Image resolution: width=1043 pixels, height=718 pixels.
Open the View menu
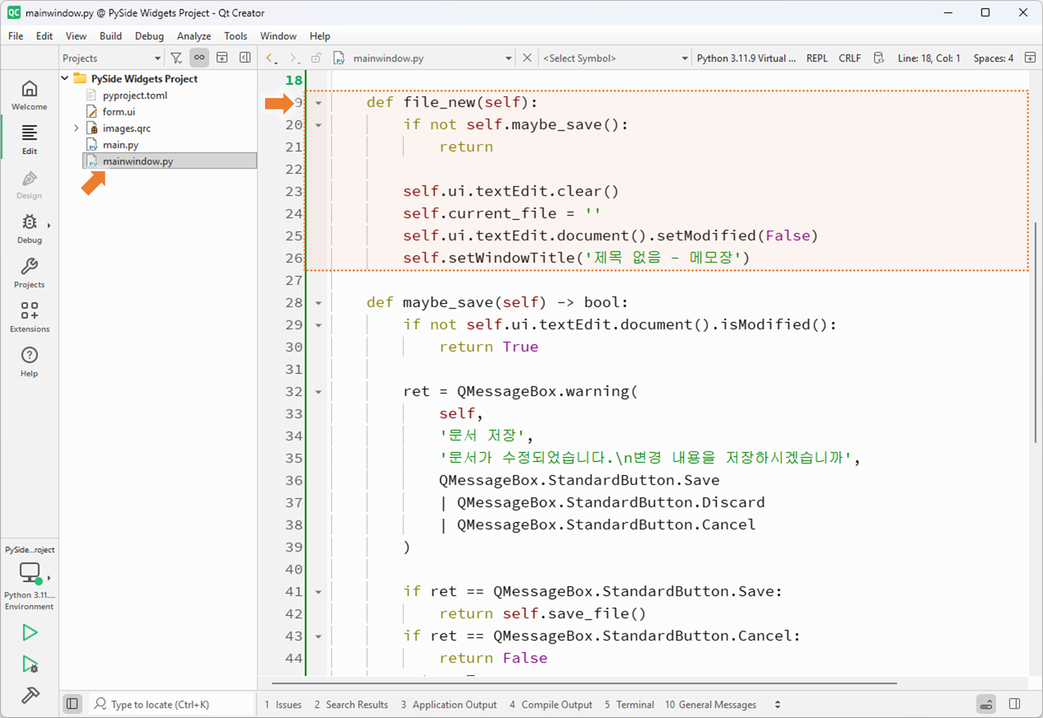(x=76, y=36)
